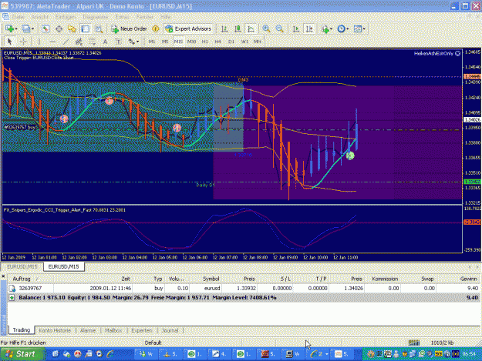482x361 pixels.
Task: Choose the text label A tool
Action: [x=105, y=42]
